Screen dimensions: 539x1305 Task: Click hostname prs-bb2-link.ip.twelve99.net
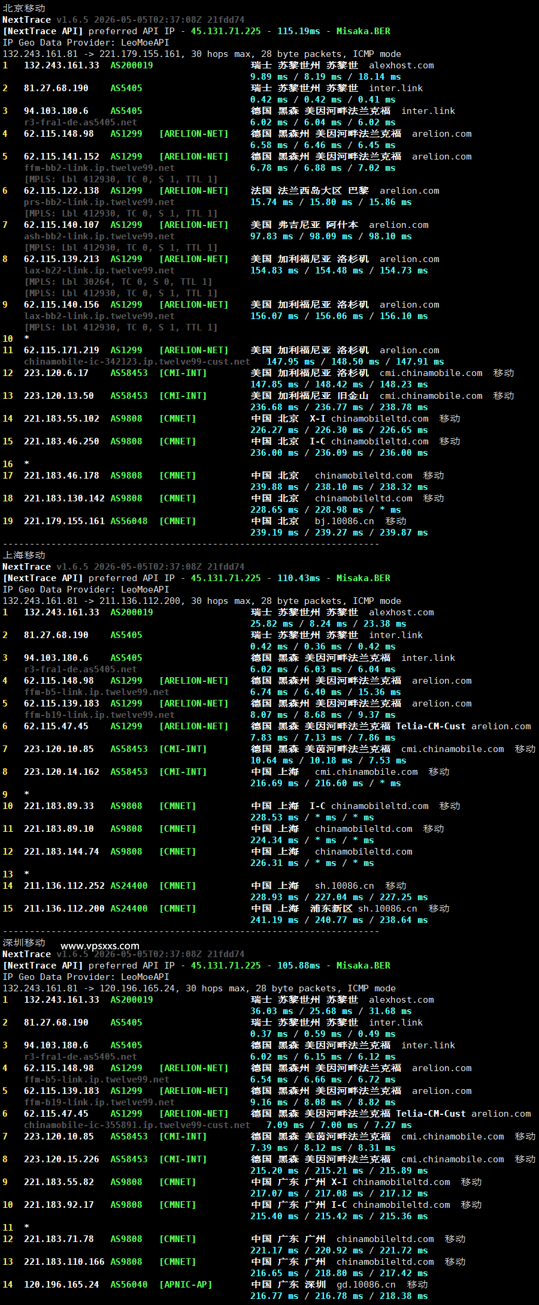[x=99, y=202]
